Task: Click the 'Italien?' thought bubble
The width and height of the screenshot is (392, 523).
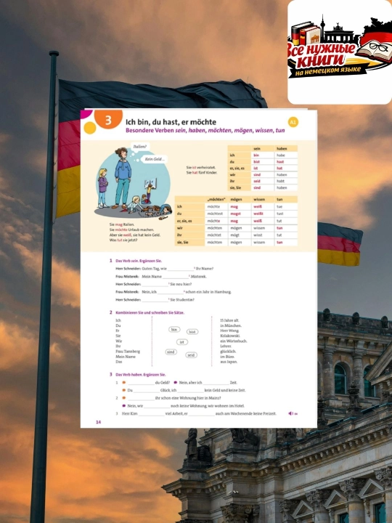Action: pyautogui.click(x=139, y=147)
